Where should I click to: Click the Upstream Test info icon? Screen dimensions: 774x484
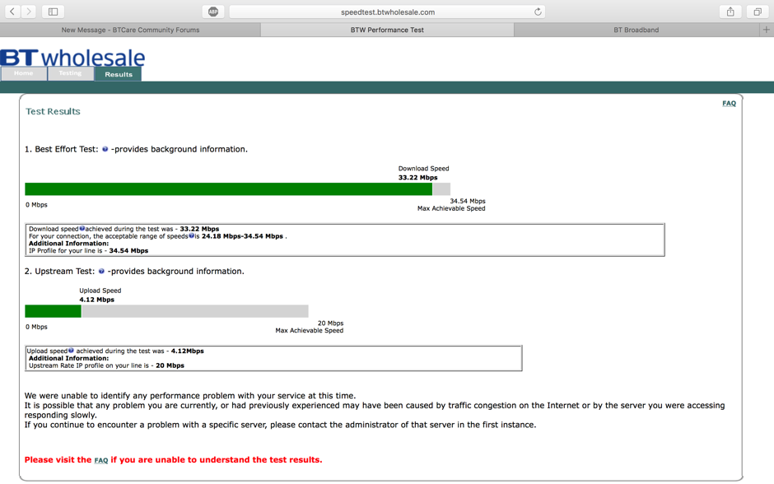101,271
